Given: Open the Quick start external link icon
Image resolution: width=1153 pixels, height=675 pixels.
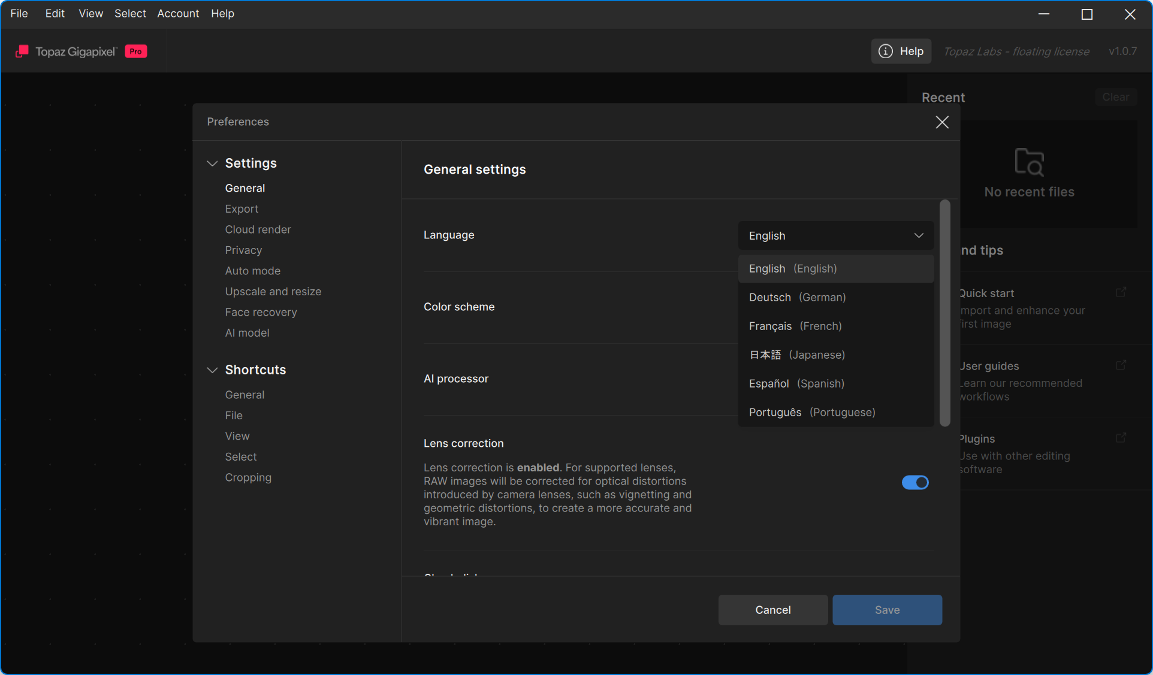Looking at the screenshot, I should coord(1121,292).
